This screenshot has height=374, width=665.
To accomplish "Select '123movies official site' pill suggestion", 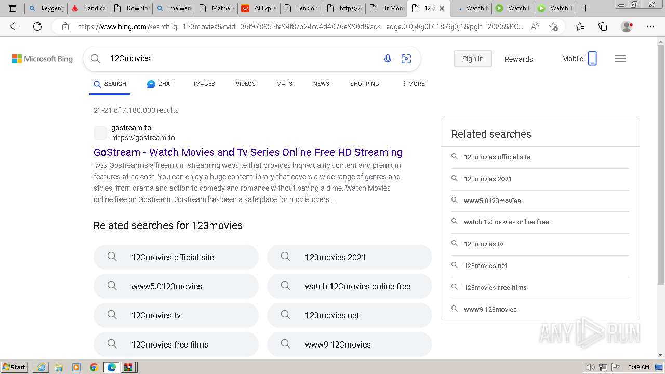I will 176,257.
